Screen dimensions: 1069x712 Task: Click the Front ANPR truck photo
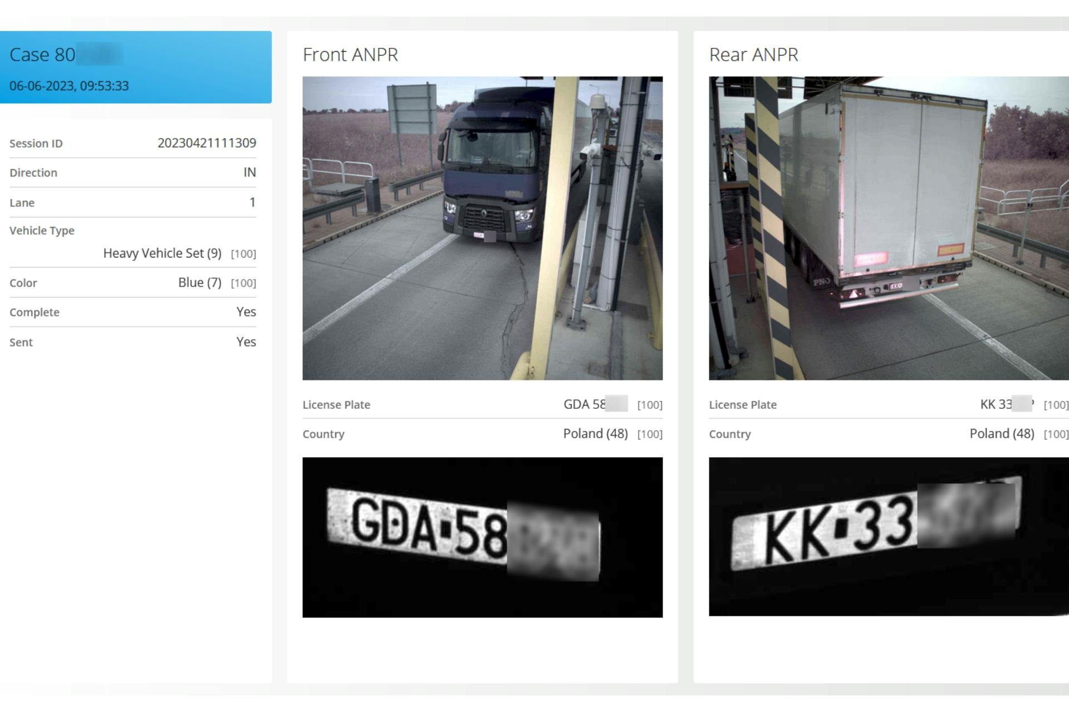click(x=482, y=228)
